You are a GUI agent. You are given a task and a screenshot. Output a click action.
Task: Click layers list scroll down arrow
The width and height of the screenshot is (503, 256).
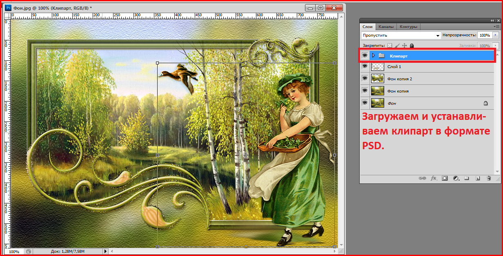point(496,172)
